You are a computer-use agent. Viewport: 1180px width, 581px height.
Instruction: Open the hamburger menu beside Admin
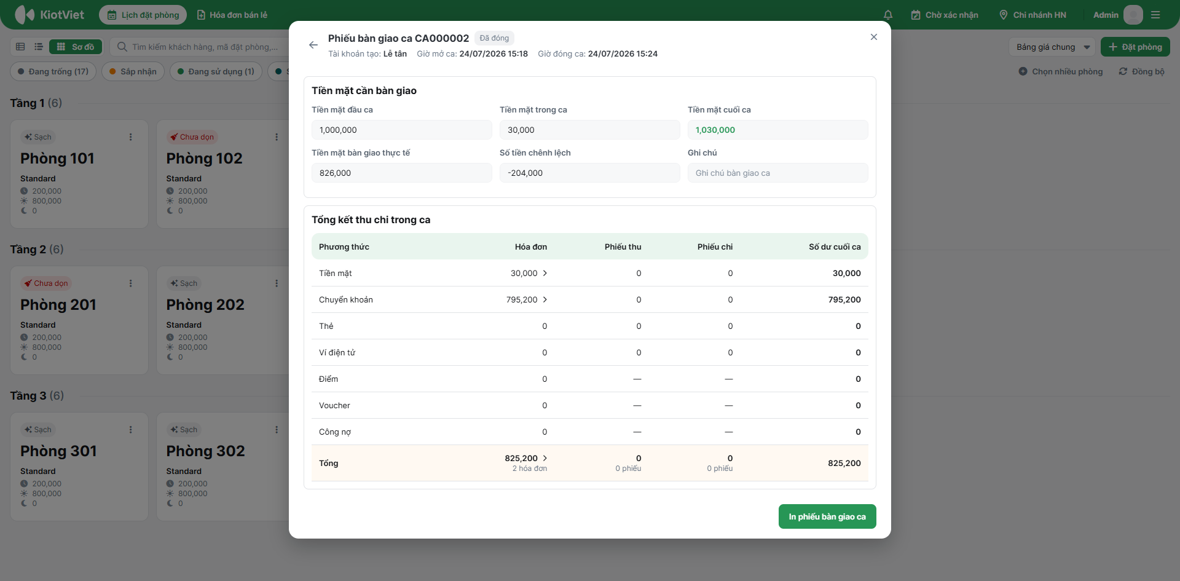[x=1155, y=15]
